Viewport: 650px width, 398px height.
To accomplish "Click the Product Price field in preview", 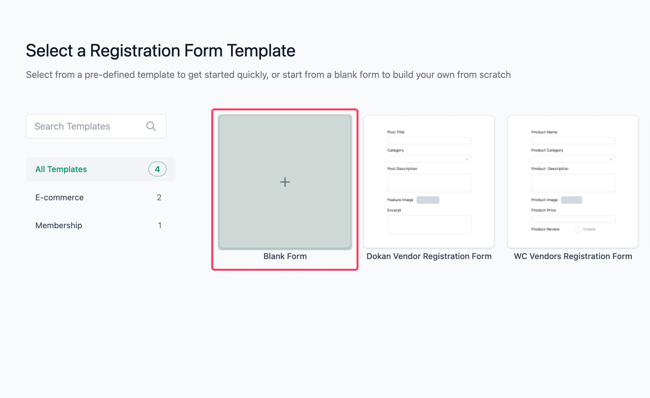I will pyautogui.click(x=573, y=219).
